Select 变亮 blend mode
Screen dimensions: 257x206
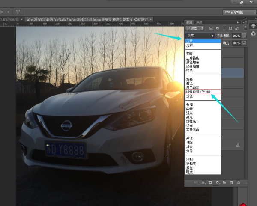pos(203,79)
